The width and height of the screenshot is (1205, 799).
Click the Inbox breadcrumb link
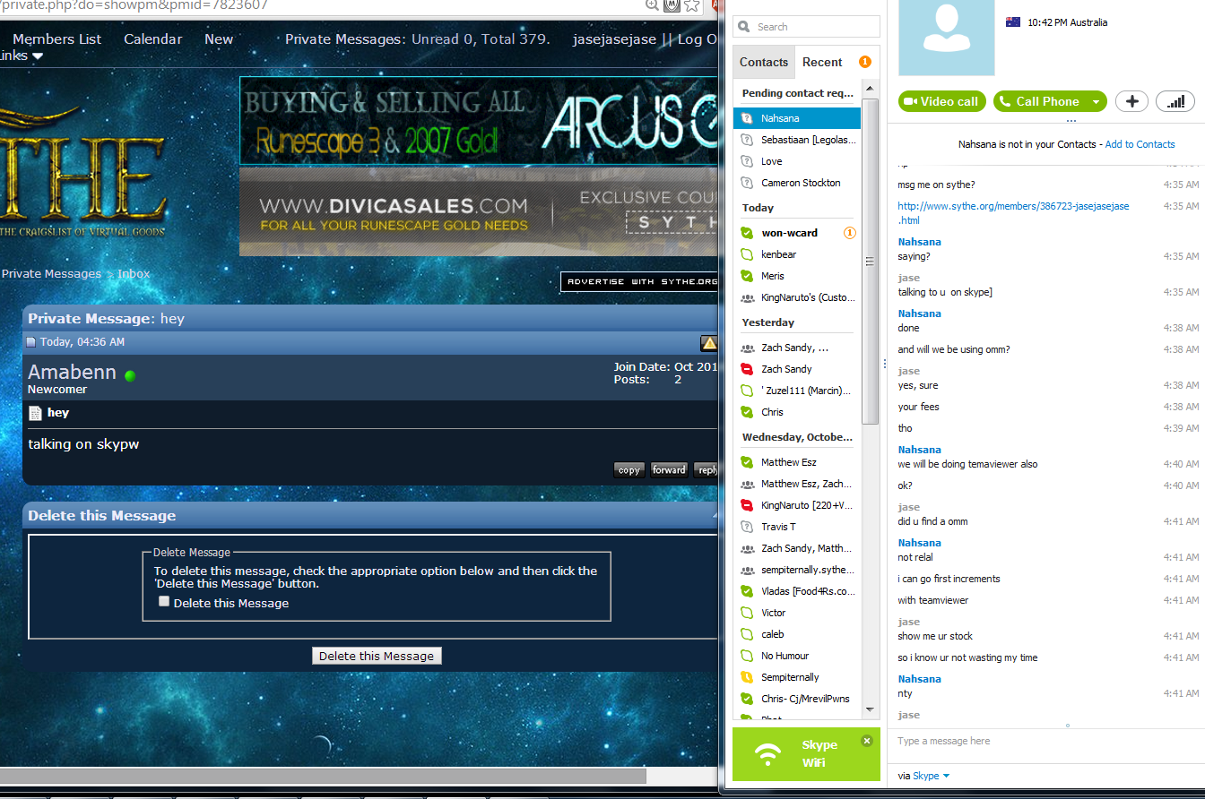134,274
